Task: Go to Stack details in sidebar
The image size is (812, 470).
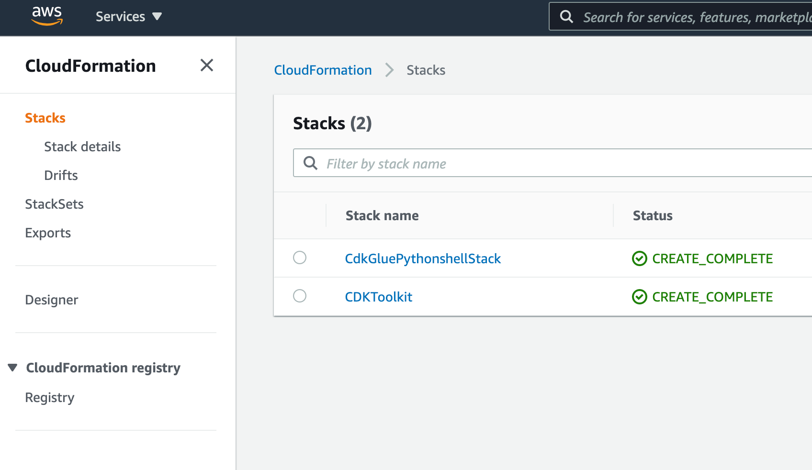Action: 82,146
